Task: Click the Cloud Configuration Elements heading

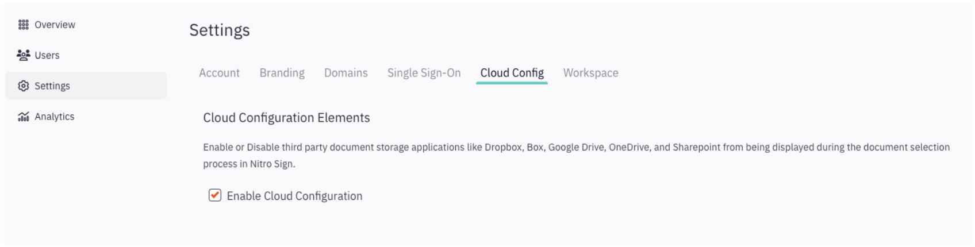Action: point(286,118)
